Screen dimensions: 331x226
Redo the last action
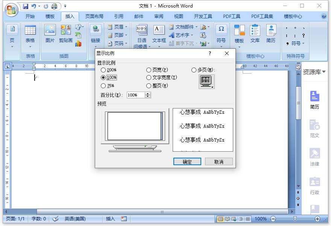coord(46,6)
